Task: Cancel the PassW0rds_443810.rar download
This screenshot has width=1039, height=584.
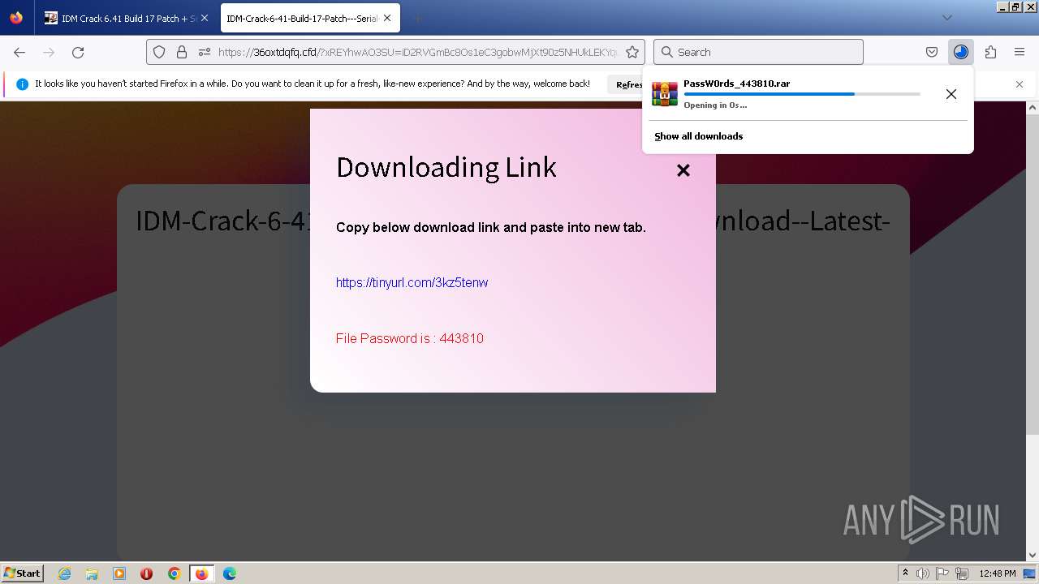Action: click(x=951, y=94)
